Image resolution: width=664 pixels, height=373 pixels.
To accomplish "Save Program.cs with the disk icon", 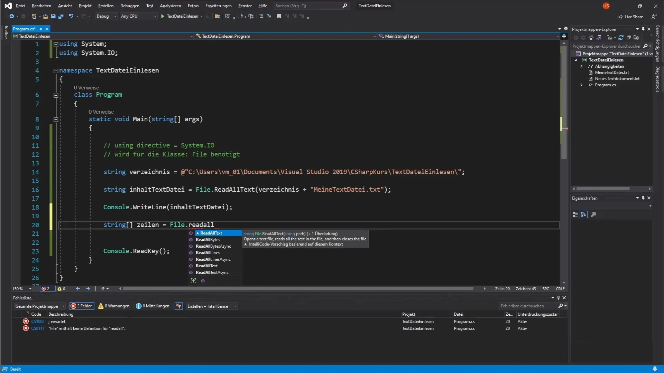I will pyautogui.click(x=53, y=16).
